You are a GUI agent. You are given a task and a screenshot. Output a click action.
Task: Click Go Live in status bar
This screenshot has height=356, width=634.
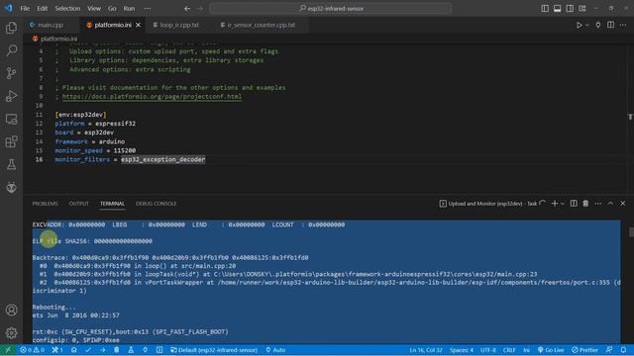click(x=551, y=350)
